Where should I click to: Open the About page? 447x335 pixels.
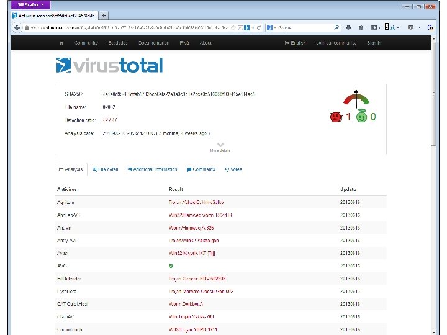tap(205, 43)
